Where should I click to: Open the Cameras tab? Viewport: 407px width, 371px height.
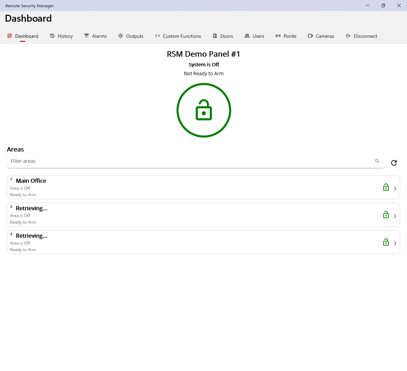[321, 36]
